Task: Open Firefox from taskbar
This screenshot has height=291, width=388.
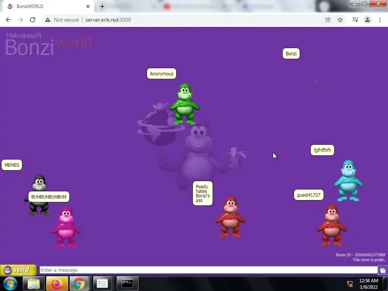Action: point(57,283)
